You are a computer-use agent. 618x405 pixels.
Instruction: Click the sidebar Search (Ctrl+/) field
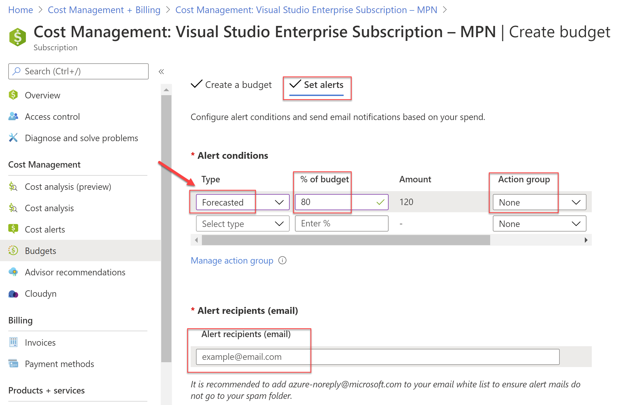78,71
